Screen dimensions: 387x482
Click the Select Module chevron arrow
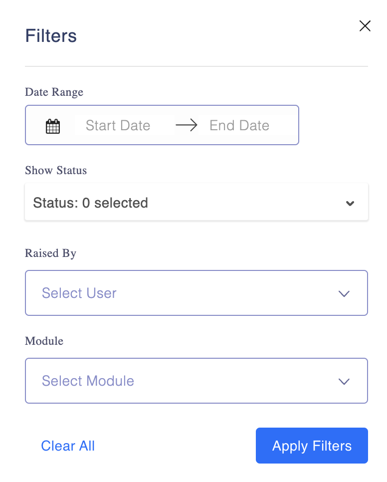[344, 381]
